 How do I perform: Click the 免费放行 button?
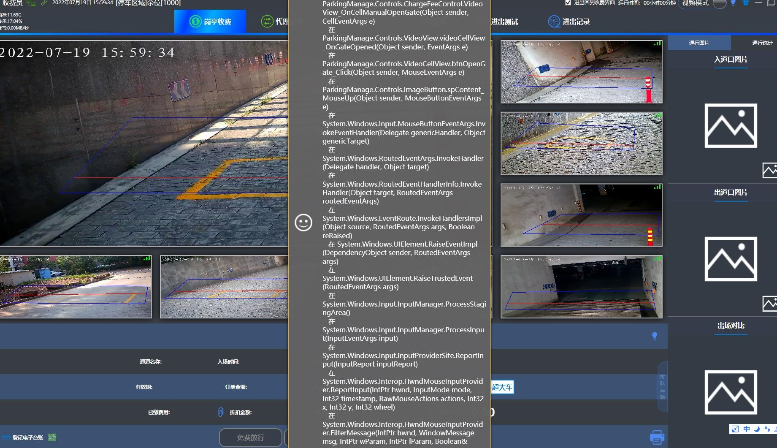click(251, 437)
